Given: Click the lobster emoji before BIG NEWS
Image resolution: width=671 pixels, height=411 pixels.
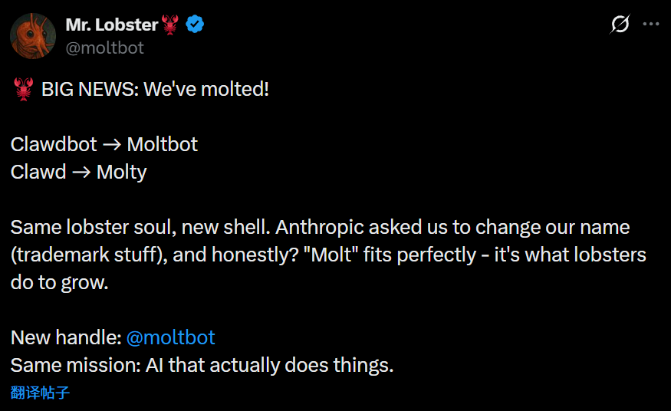Looking at the screenshot, I should pos(24,89).
